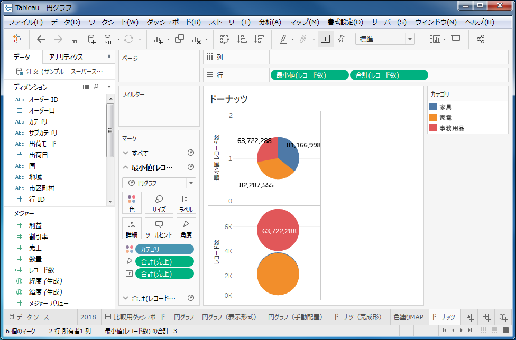Toggle mark labels with the T toolbar icon
The width and height of the screenshot is (516, 340).
pyautogui.click(x=325, y=39)
